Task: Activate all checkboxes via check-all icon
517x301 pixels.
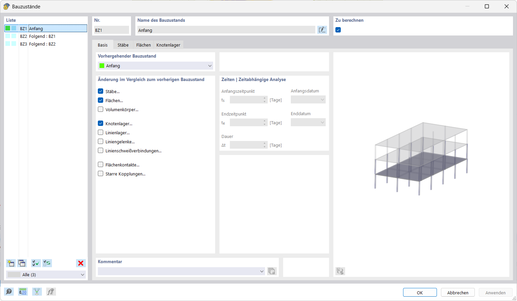Action: [x=36, y=263]
